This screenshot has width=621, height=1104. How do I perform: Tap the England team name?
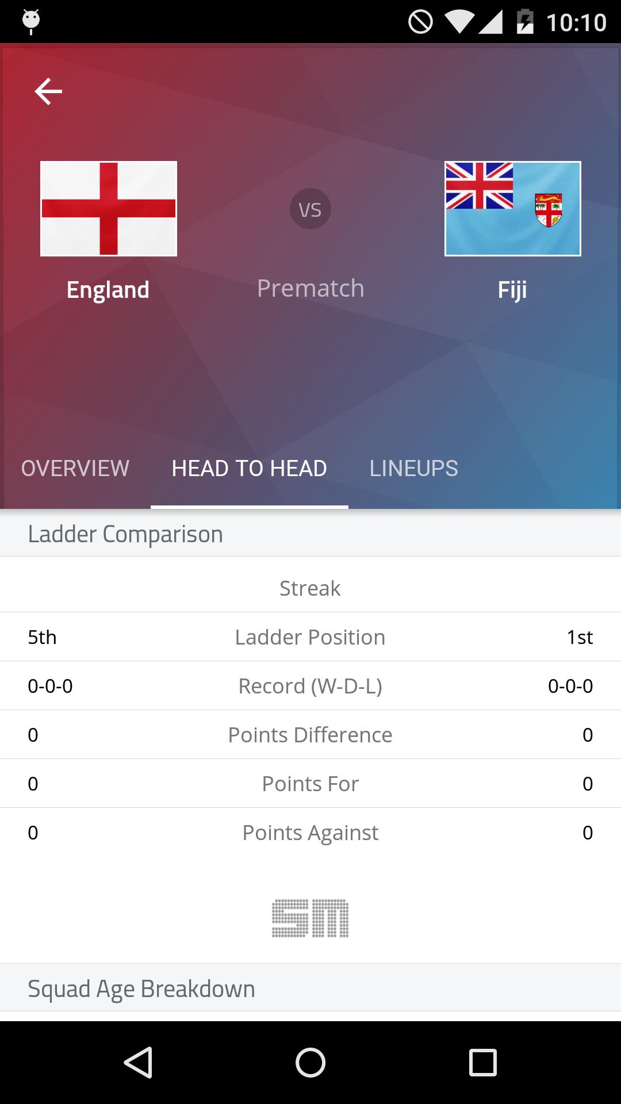click(x=108, y=290)
